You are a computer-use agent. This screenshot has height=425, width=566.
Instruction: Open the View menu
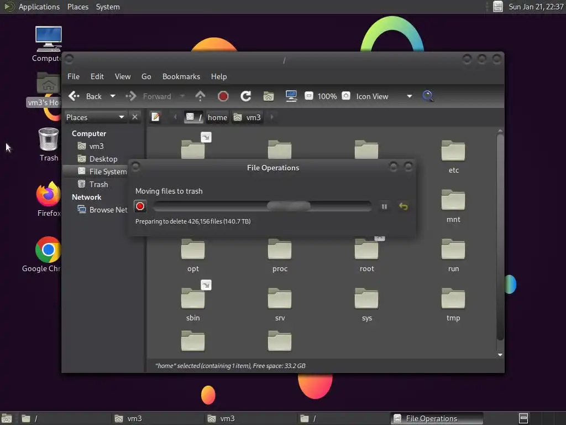[123, 76]
